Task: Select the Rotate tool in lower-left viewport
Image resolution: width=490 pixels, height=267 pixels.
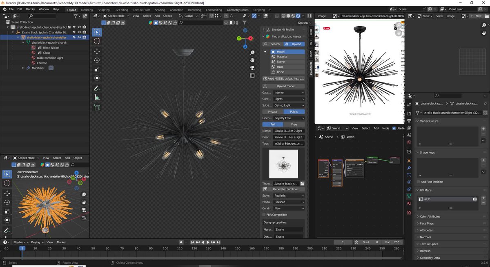Action: [x=7, y=202]
